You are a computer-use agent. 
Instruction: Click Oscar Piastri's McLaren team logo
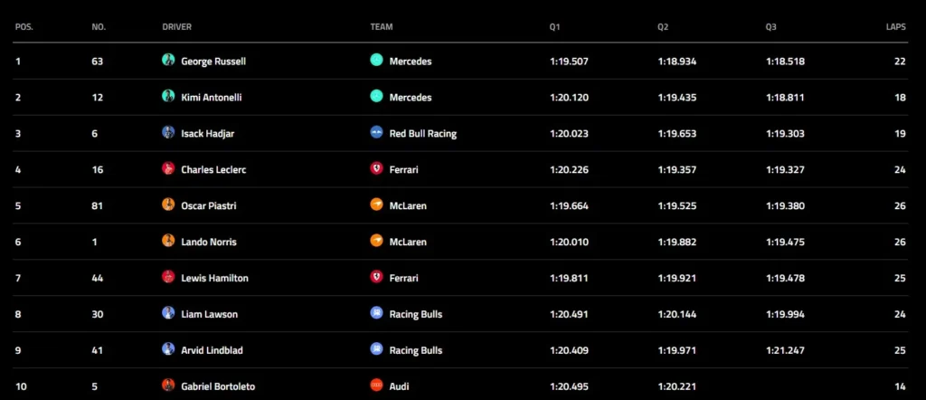(x=377, y=205)
